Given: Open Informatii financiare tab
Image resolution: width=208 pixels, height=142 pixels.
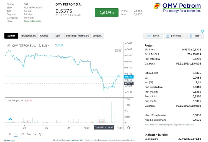Looking at the screenshot, I should pos(78,36).
